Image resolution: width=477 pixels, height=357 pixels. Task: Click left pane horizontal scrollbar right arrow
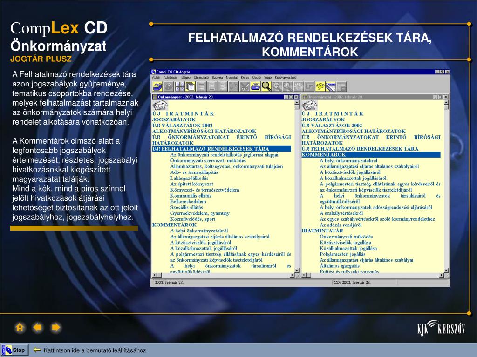click(292, 275)
